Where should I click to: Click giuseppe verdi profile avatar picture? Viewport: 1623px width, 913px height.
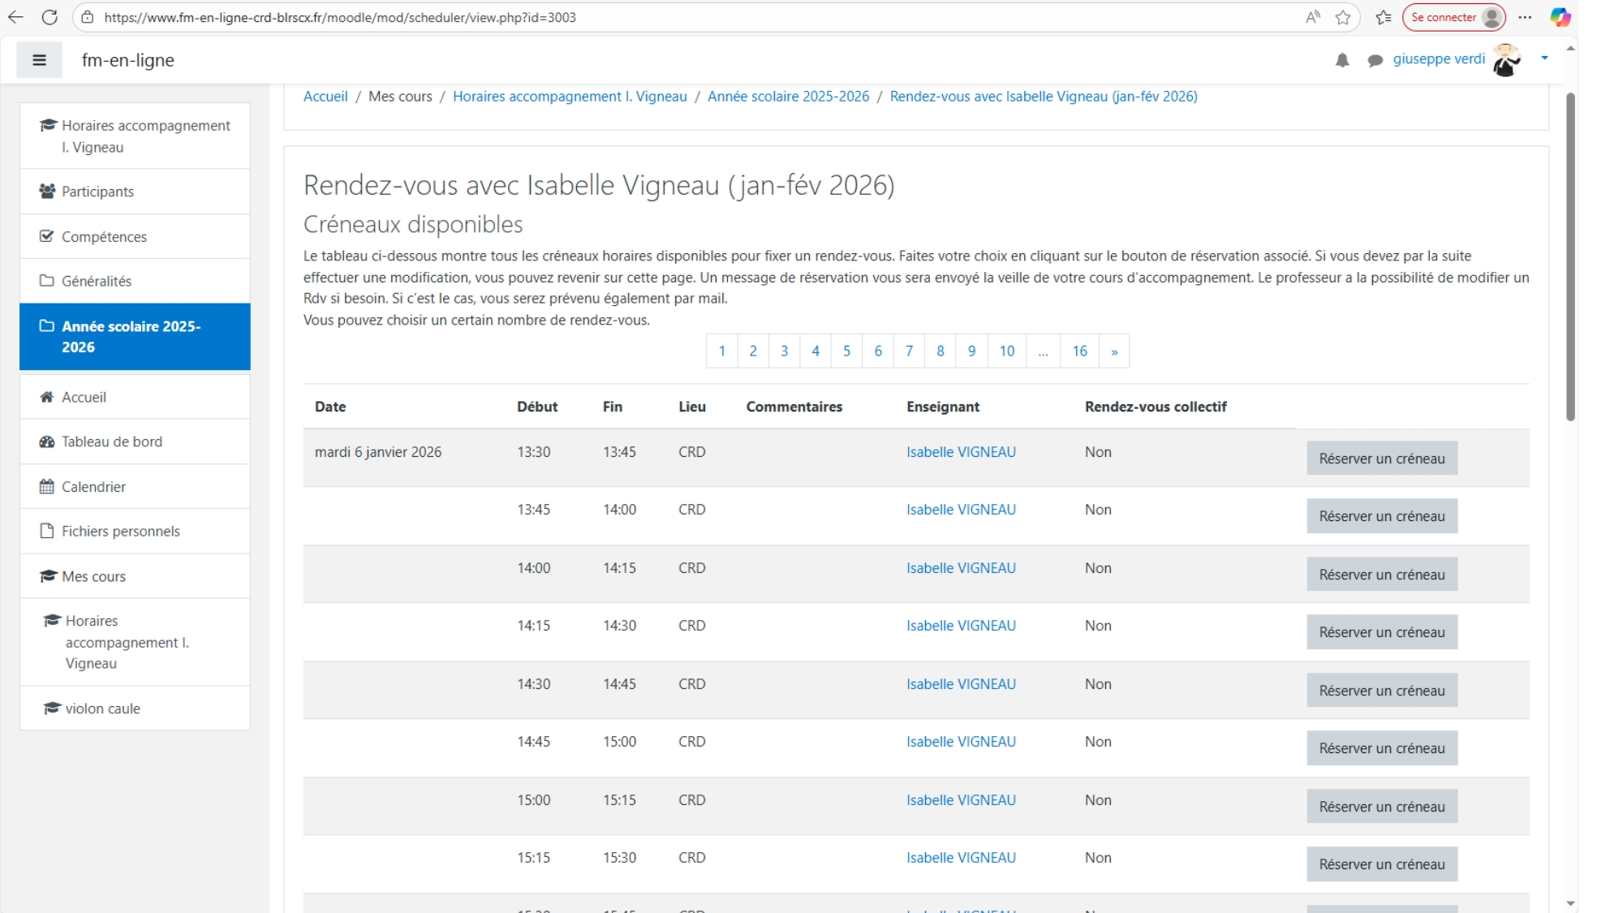1506,60
